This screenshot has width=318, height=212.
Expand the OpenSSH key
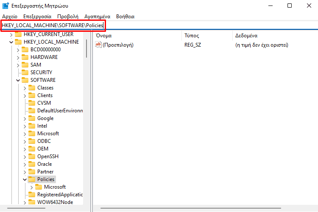[x=25, y=157]
